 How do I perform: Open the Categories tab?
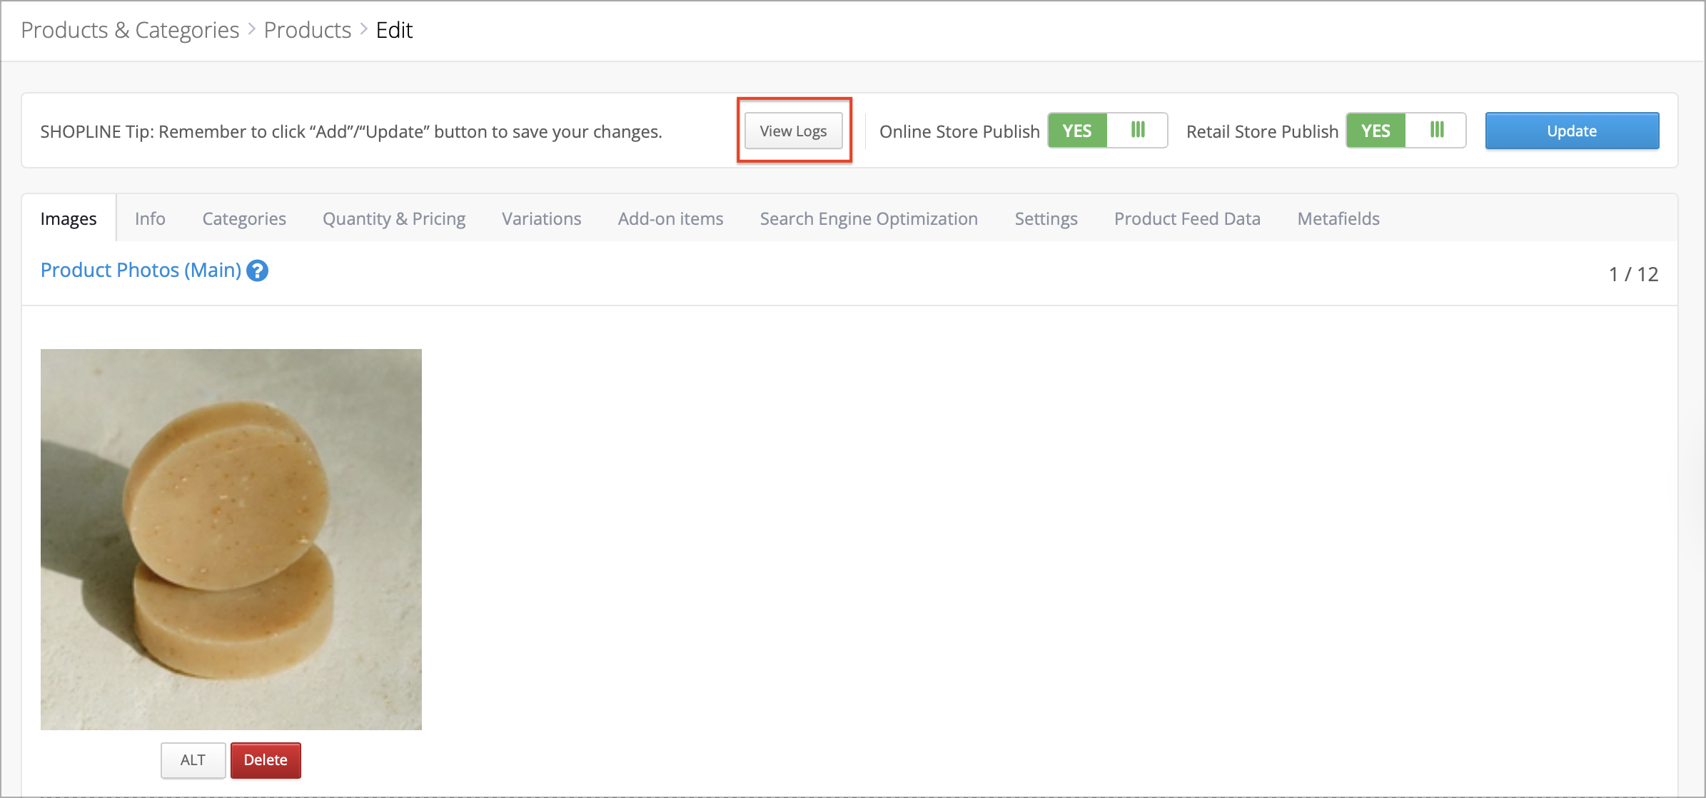pos(244,218)
